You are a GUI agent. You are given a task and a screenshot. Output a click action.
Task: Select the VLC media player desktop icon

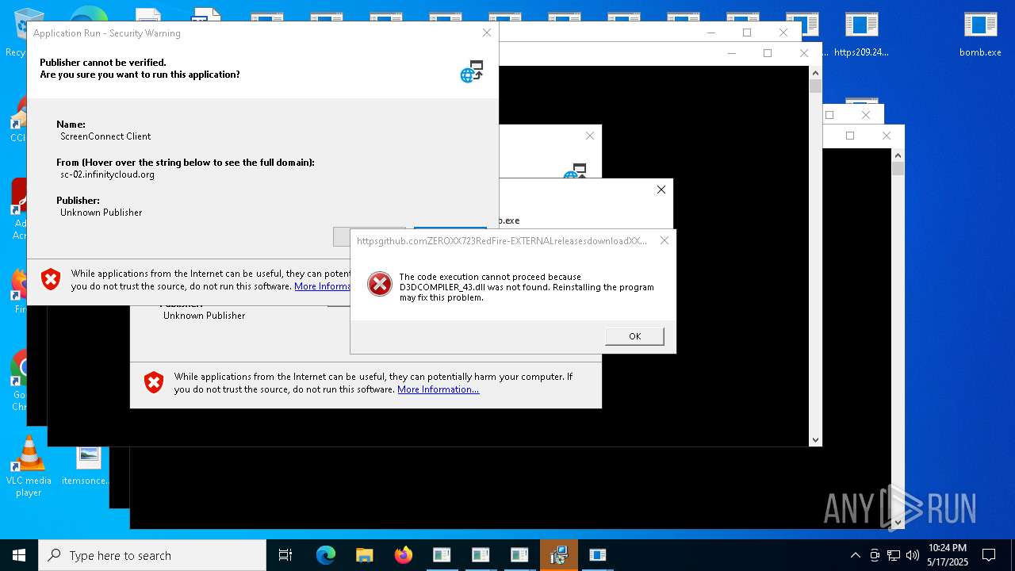pyautogui.click(x=29, y=466)
